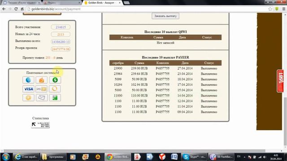Click the 110.00 RUB amount cell

click(x=139, y=96)
